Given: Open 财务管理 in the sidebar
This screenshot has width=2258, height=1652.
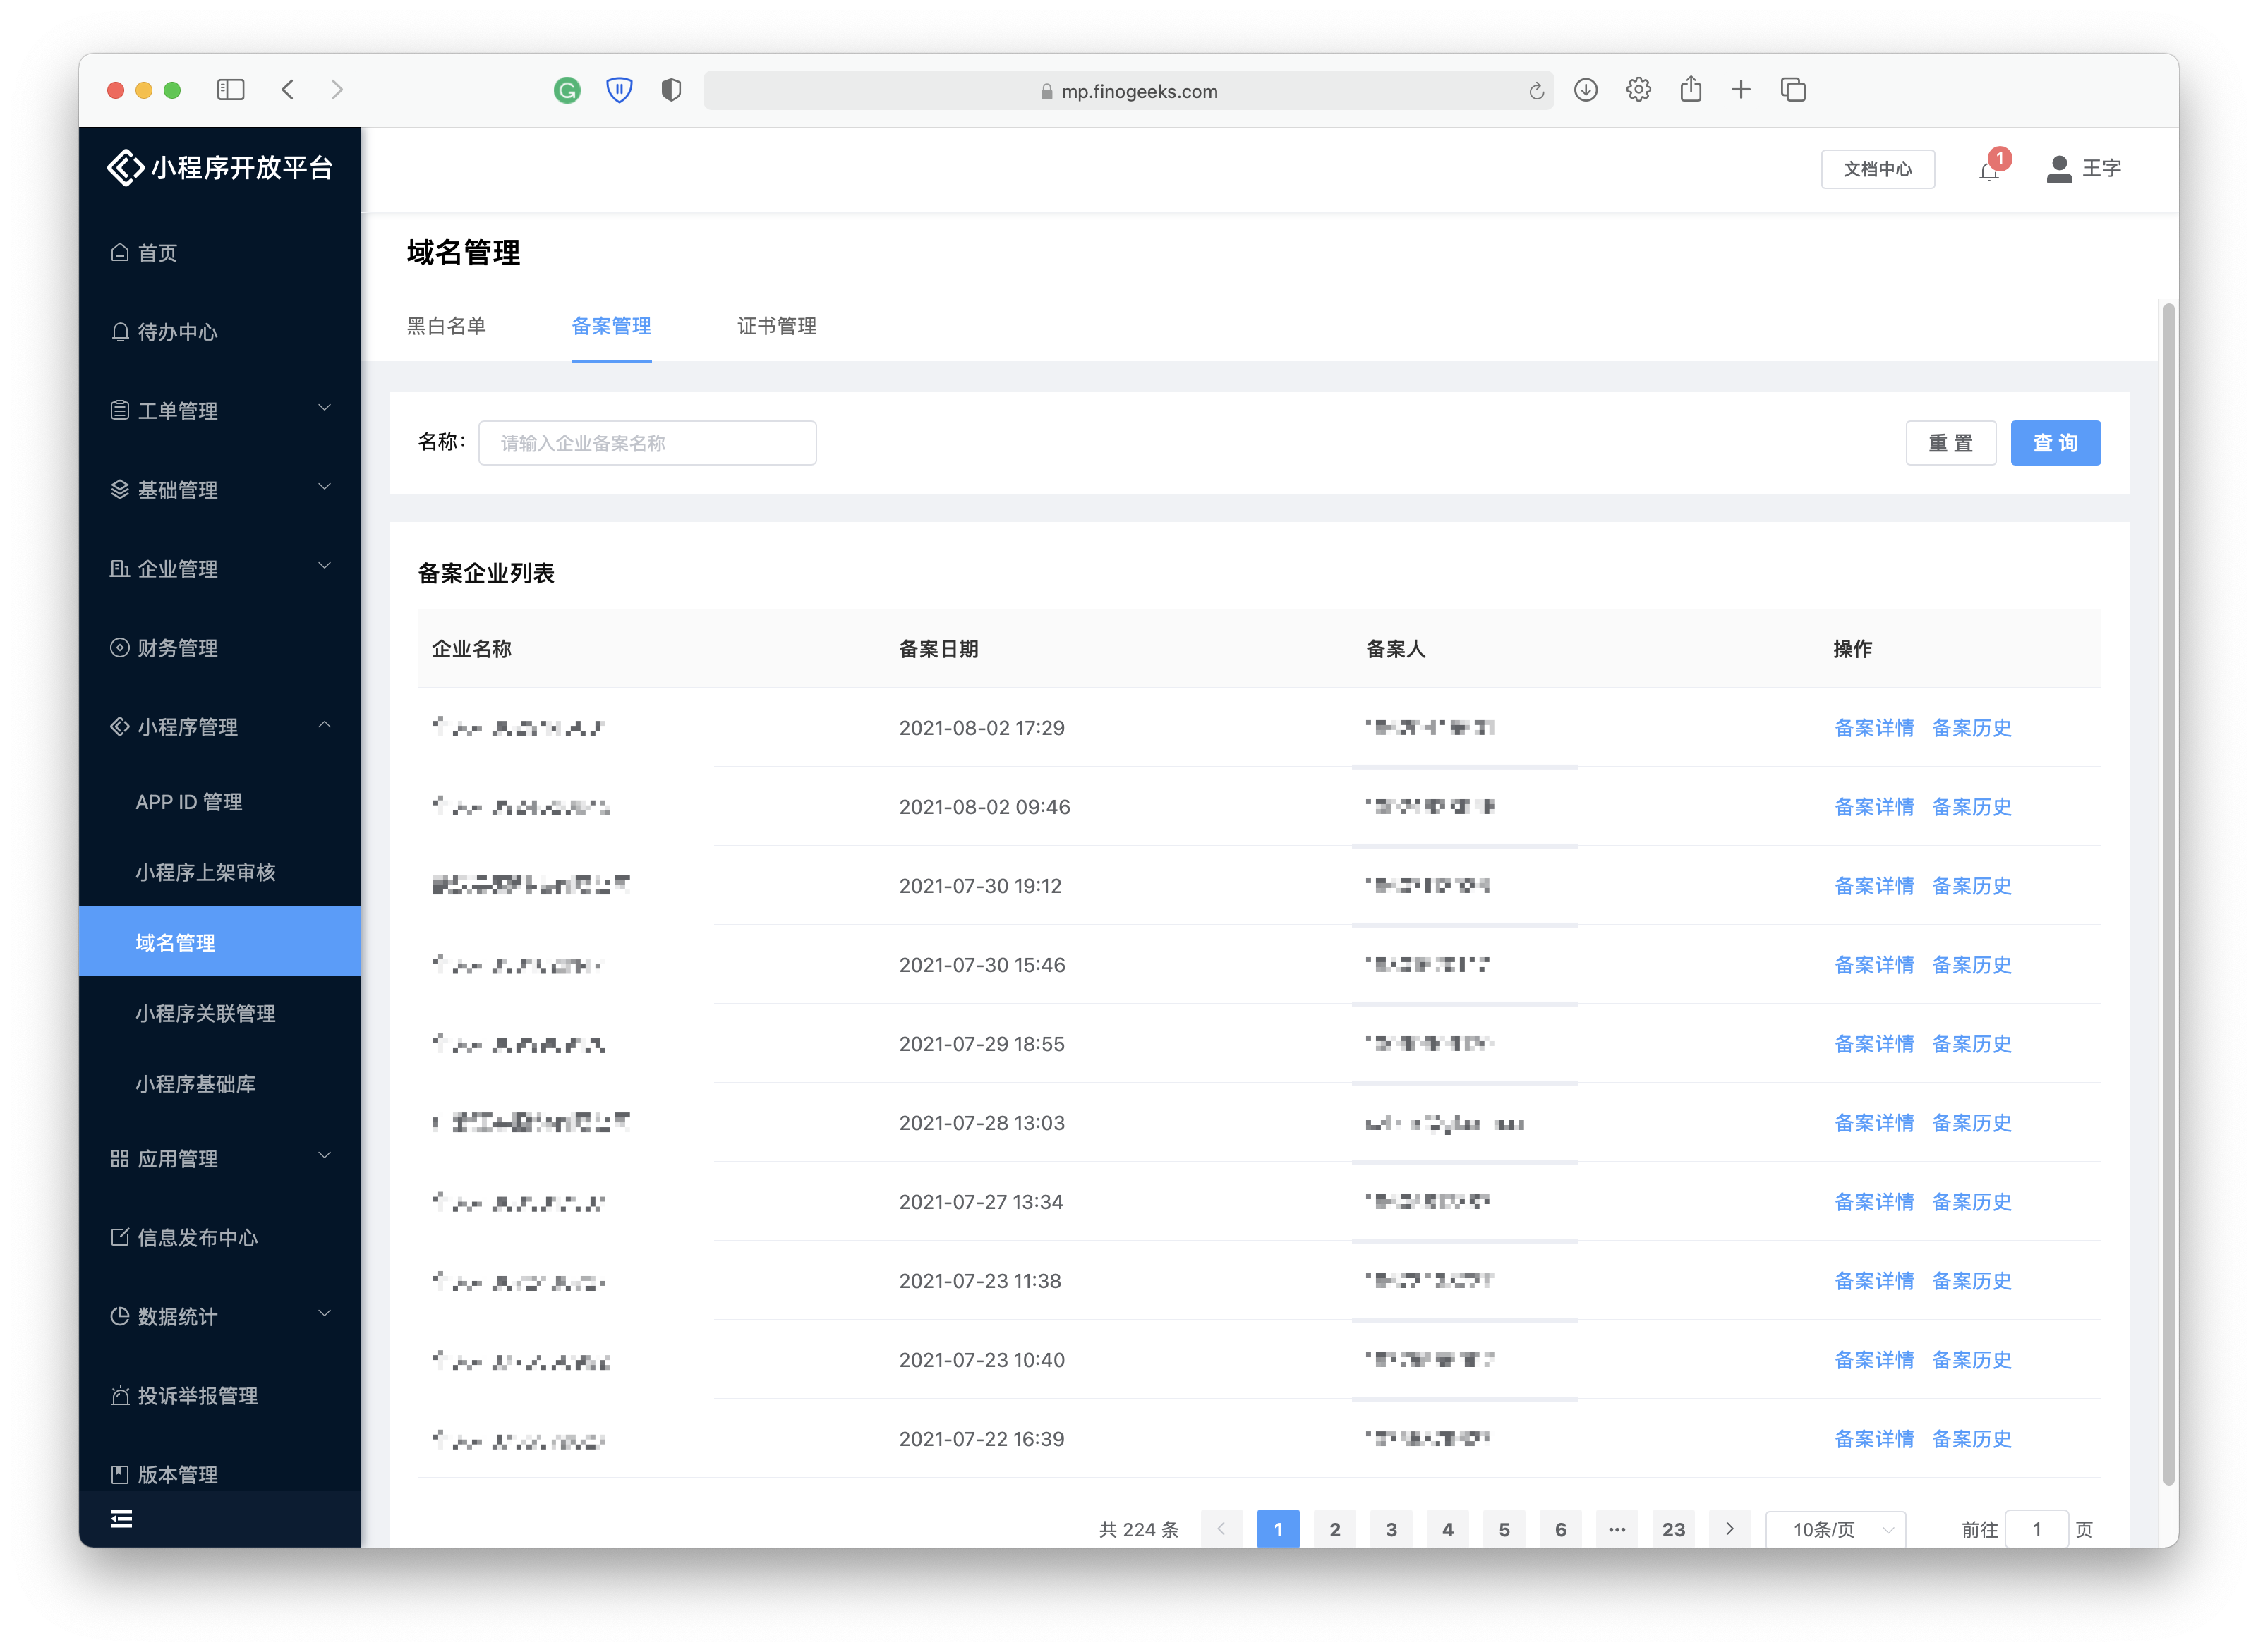Looking at the screenshot, I should [x=220, y=648].
